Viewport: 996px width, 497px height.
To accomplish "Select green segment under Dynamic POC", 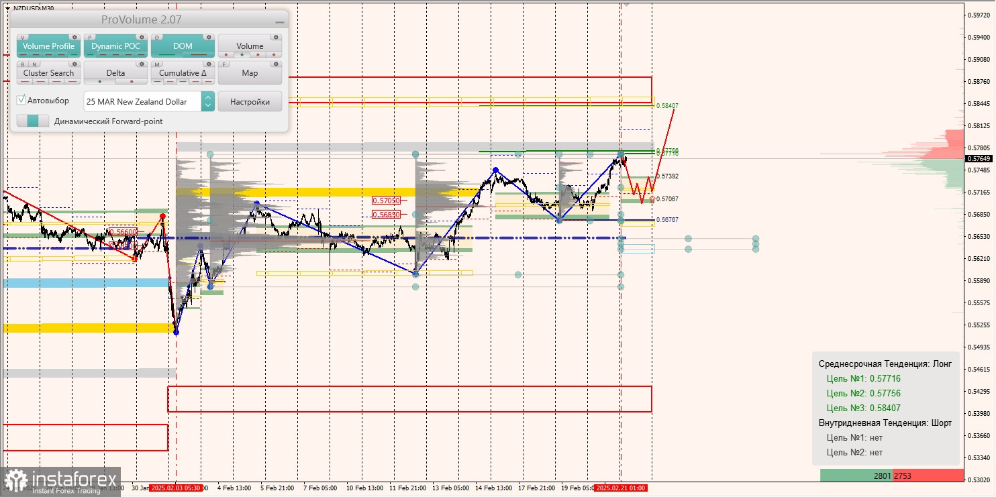I will (x=90, y=55).
